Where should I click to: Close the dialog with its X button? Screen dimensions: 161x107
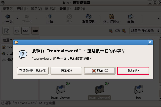pos(150,42)
